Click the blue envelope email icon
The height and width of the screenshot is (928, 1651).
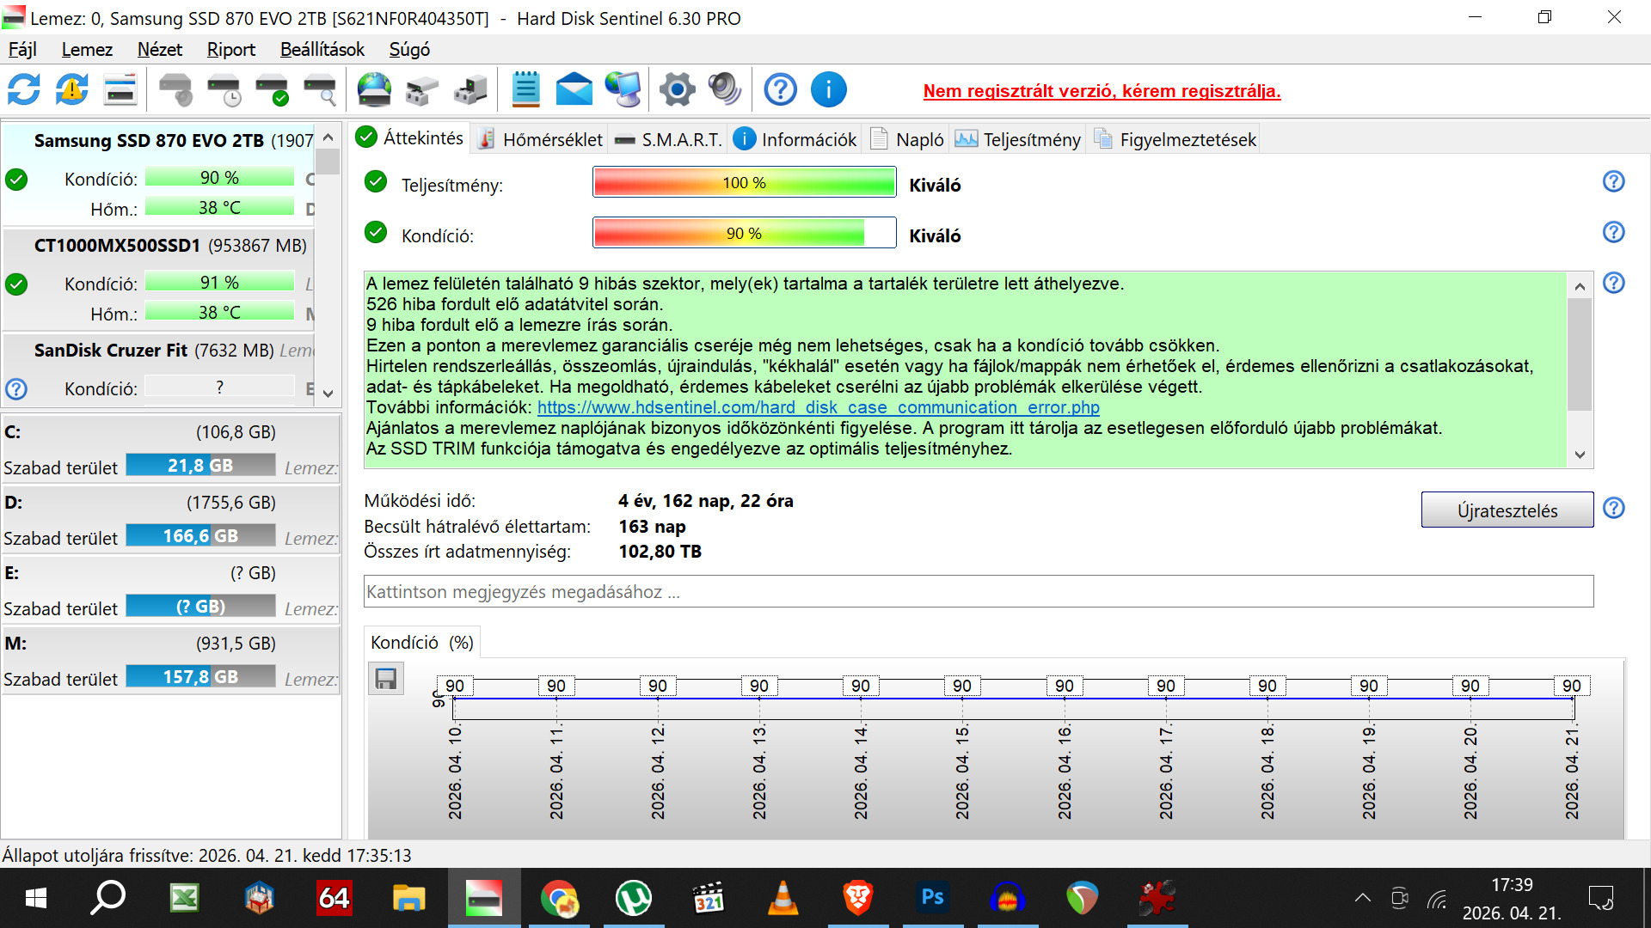(574, 89)
